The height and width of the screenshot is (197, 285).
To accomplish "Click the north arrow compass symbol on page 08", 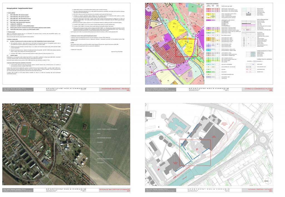I will 268,180.
